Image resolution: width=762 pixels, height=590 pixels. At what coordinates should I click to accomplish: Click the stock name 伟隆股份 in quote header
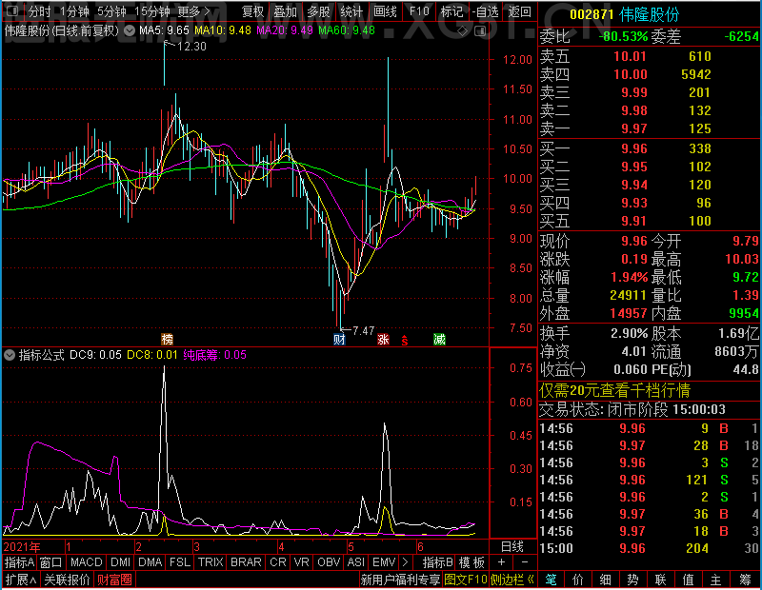tap(650, 14)
